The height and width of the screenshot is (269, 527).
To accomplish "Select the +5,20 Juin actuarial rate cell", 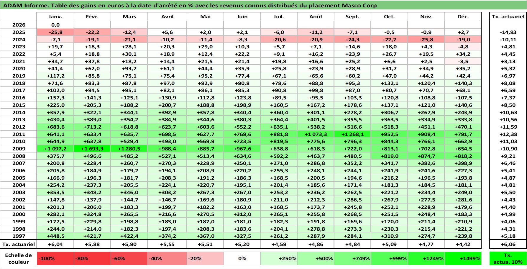I will coord(242,244).
